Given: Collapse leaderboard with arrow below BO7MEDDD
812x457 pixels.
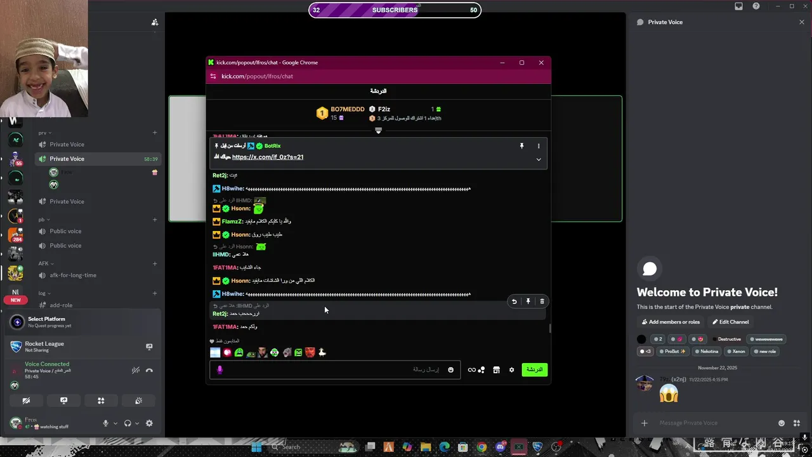Looking at the screenshot, I should point(378,131).
